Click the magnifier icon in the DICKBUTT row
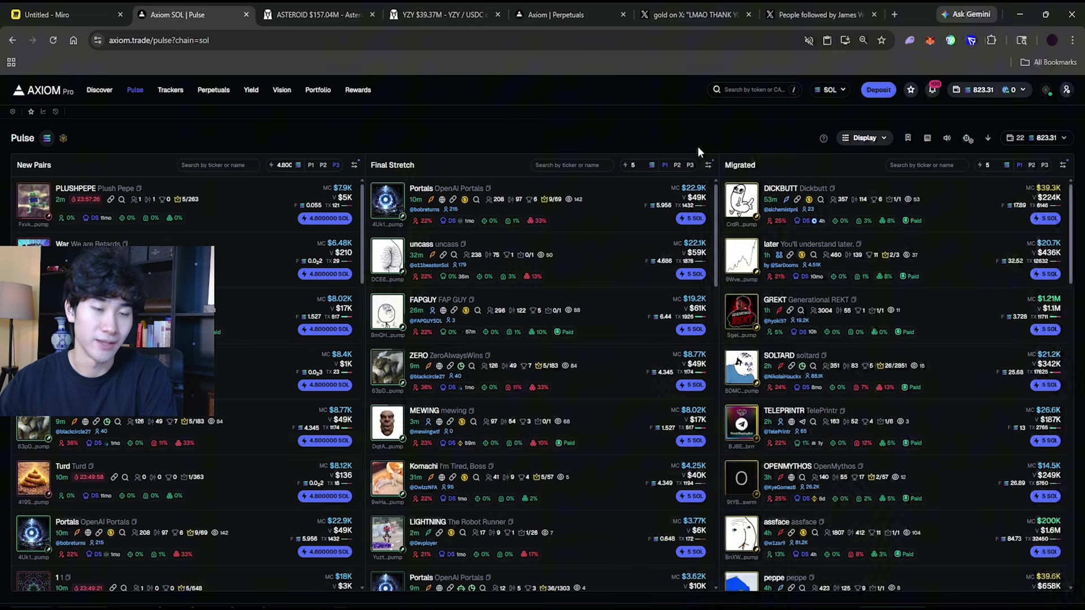This screenshot has width=1085, height=610. pyautogui.click(x=821, y=199)
